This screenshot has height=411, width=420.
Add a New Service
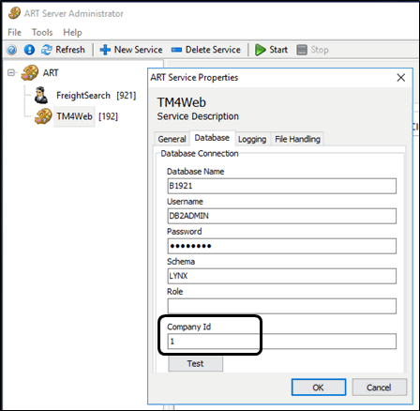pyautogui.click(x=131, y=50)
